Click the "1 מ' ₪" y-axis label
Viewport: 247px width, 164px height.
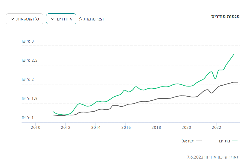point(28,118)
